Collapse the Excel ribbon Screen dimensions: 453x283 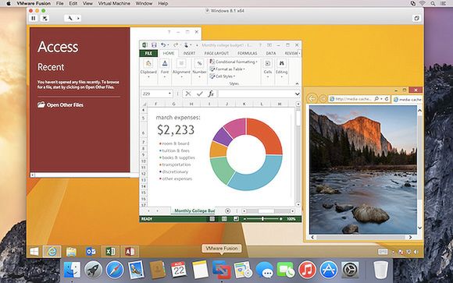(297, 83)
